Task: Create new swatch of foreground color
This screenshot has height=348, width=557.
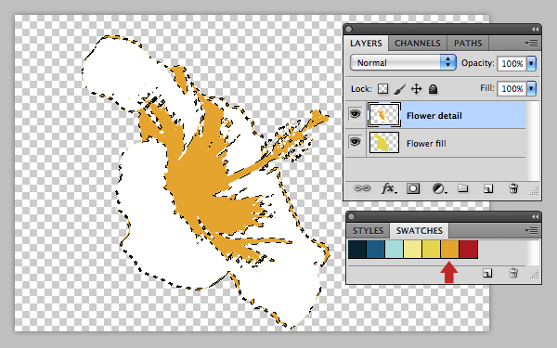Action: coord(487,273)
